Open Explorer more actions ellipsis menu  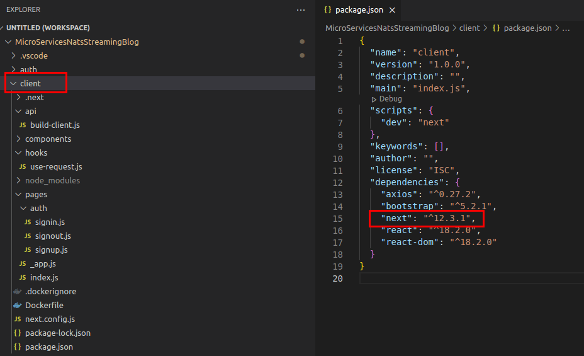click(x=301, y=10)
